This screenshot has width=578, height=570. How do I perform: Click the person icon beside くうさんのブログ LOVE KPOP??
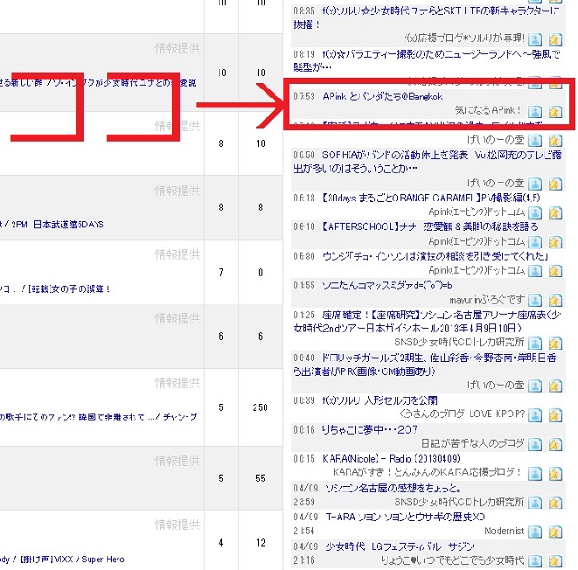[535, 416]
